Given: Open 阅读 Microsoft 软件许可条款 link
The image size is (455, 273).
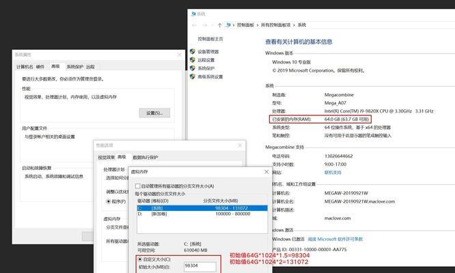Looking at the screenshot, I should point(335,239).
